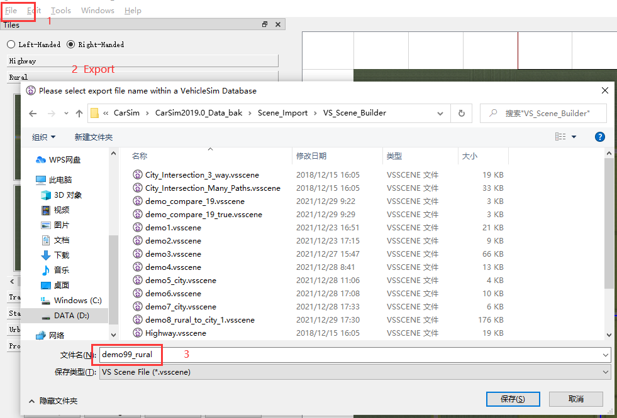Open 3D 对象 folder in sidebar

(x=62, y=195)
